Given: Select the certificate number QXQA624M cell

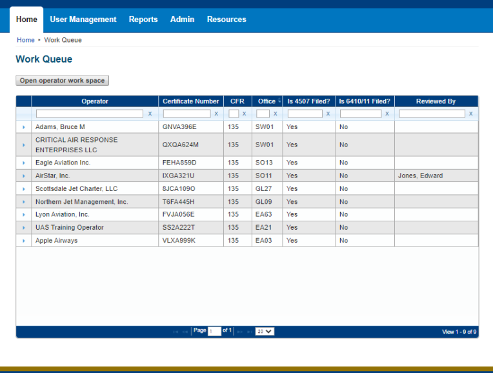Looking at the screenshot, I should click(191, 145).
